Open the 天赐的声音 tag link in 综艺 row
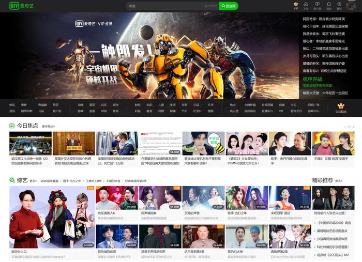The image size is (362, 262). click(113, 181)
